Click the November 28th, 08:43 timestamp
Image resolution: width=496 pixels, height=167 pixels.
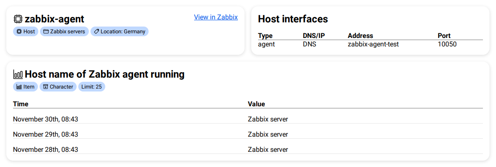click(45, 150)
